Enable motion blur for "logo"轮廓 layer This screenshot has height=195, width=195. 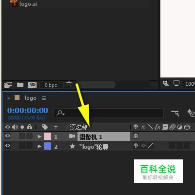[x=172, y=146]
